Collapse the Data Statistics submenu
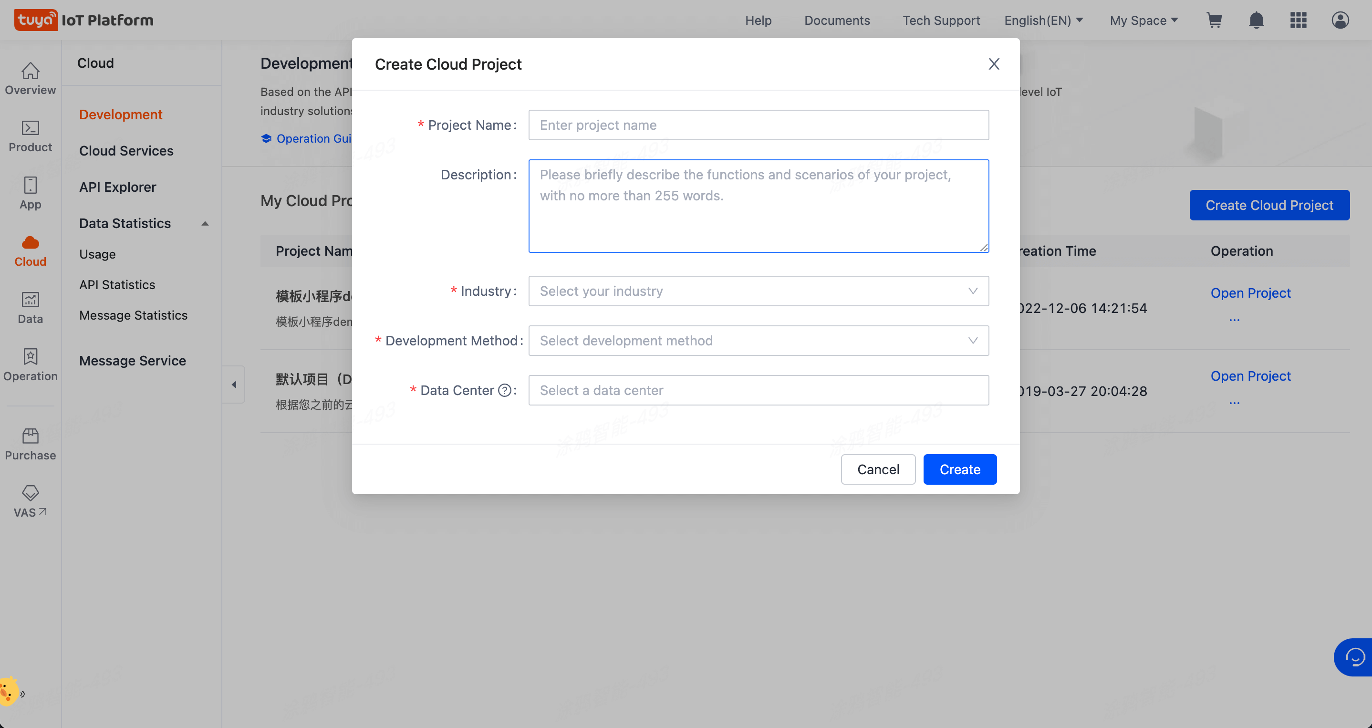 click(205, 223)
